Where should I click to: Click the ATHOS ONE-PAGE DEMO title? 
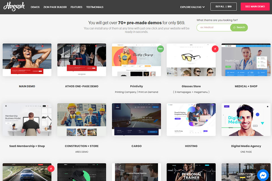(82, 86)
